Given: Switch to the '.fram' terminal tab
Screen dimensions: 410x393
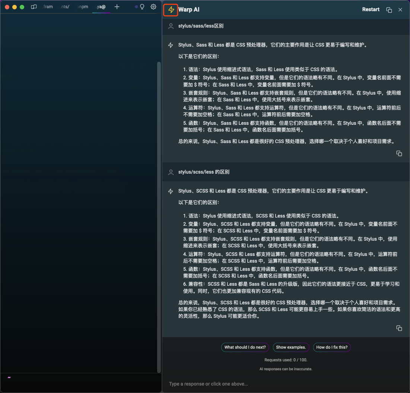Looking at the screenshot, I should click(48, 7).
